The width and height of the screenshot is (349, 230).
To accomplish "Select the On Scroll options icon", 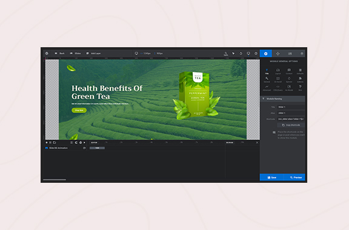I will click(278, 80).
